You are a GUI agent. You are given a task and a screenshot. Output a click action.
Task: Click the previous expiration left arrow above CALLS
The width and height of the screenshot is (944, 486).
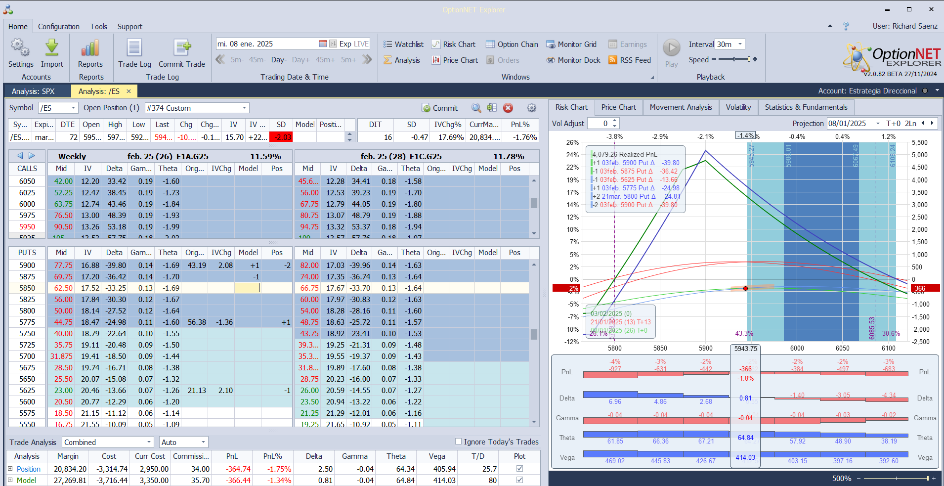[20, 156]
